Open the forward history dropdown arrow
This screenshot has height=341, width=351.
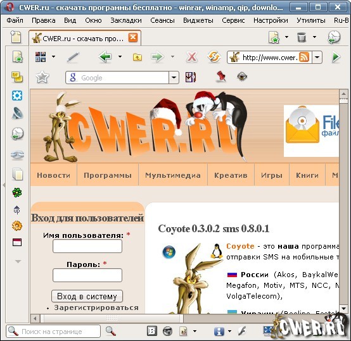172,57
